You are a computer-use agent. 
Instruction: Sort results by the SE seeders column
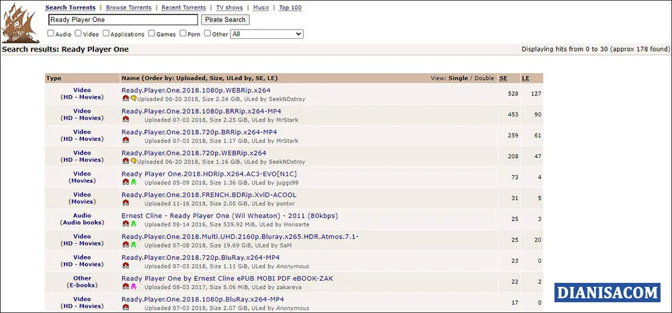point(503,78)
